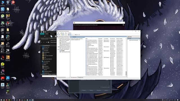Select Этот компьютер in Explorer navigation pane
The image size is (180, 101).
point(46,61)
